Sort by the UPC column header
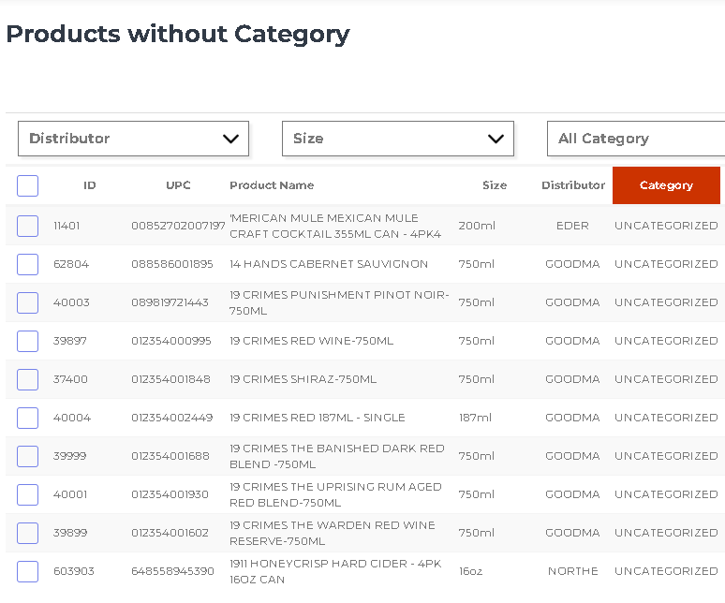725x603 pixels. coord(178,185)
